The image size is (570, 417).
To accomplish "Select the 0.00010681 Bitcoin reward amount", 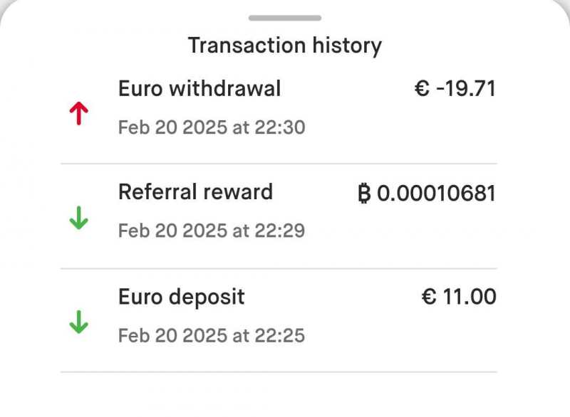I will [x=436, y=193].
